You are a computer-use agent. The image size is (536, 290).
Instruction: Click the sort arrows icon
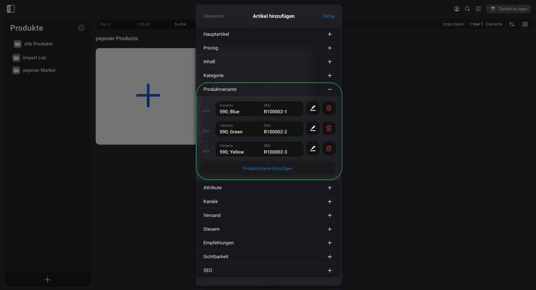pos(512,24)
